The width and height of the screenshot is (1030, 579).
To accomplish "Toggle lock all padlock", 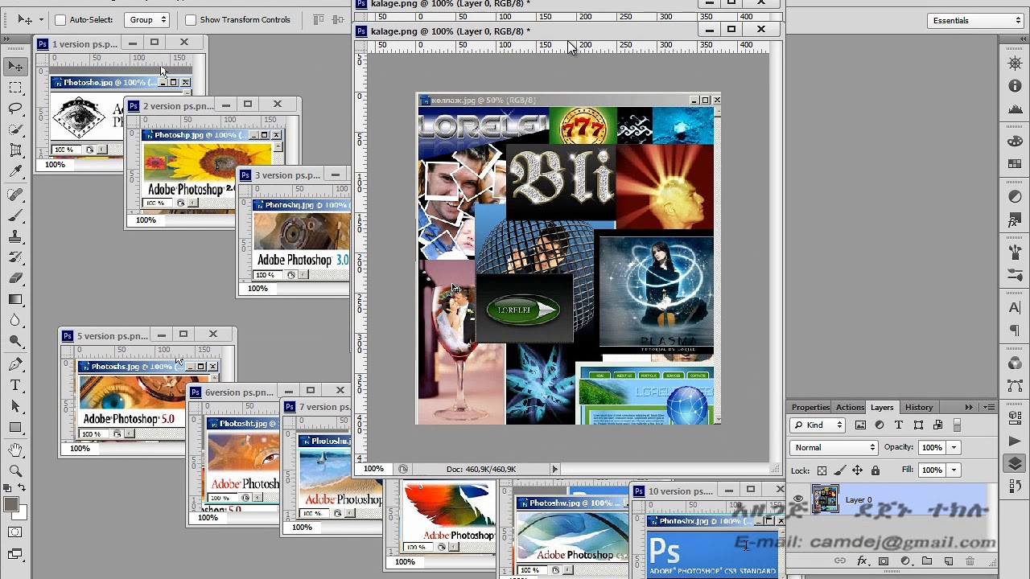I will tap(875, 470).
